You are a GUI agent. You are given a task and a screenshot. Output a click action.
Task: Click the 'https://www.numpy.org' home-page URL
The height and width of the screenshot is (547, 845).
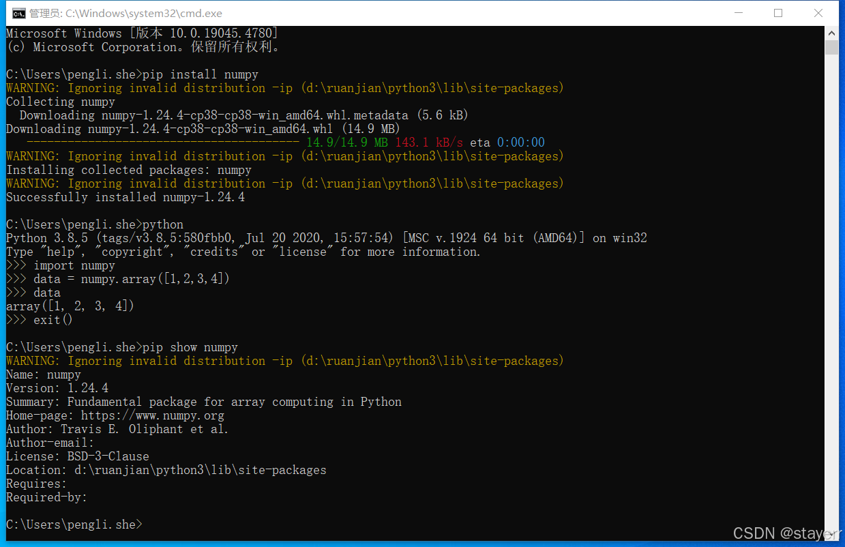pos(153,415)
